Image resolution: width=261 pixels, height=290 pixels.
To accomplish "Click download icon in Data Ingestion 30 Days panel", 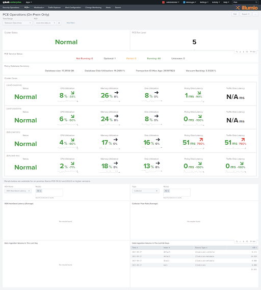I will (240, 242).
